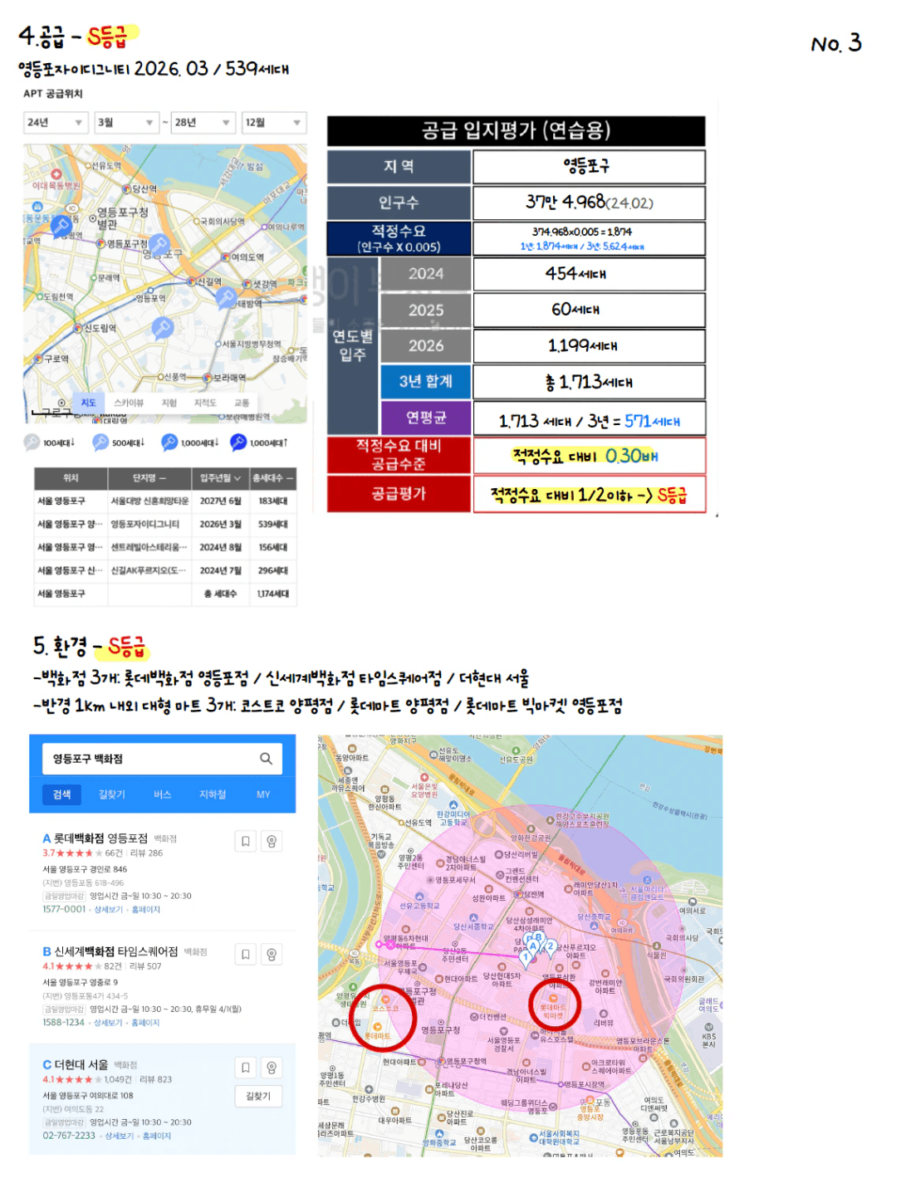Click the 1,000세대↑ legend marker icon
Viewport: 901px width, 1183px height.
(238, 442)
